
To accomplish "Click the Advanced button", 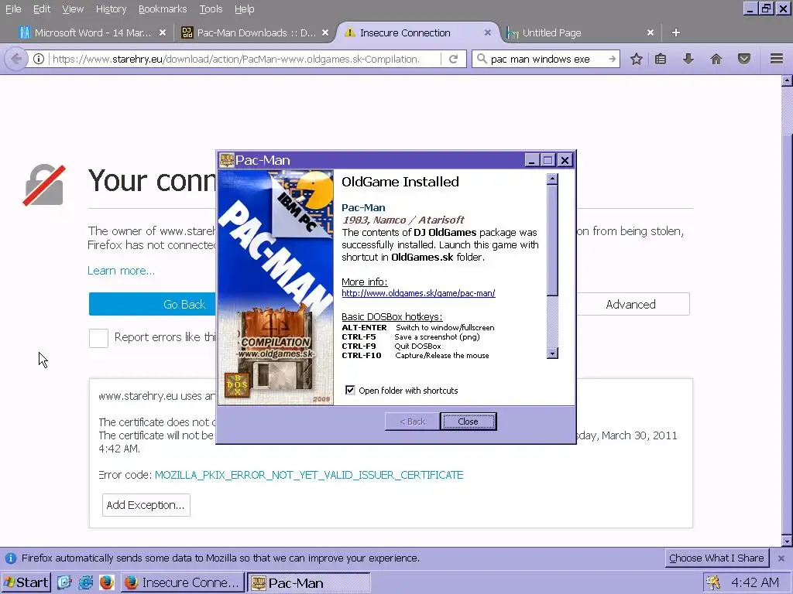I will pyautogui.click(x=633, y=304).
